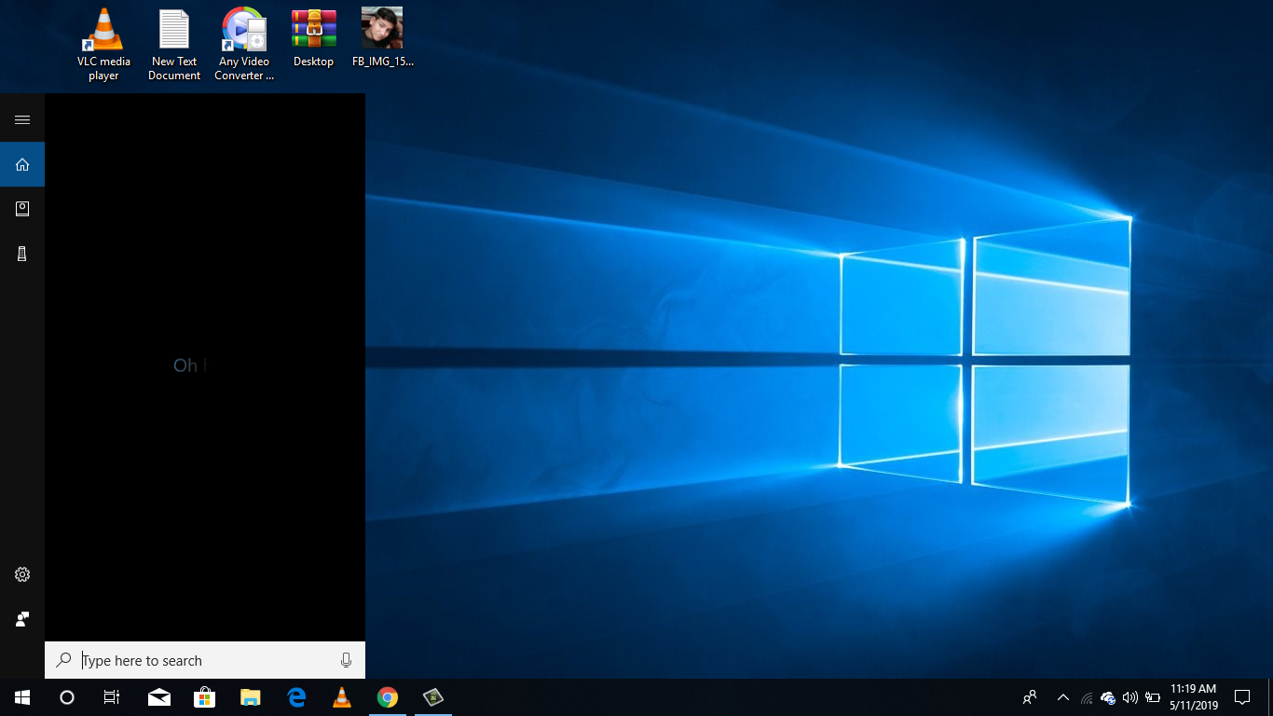The image size is (1273, 716).
Task: Show hidden system tray icons
Action: coord(1063,697)
